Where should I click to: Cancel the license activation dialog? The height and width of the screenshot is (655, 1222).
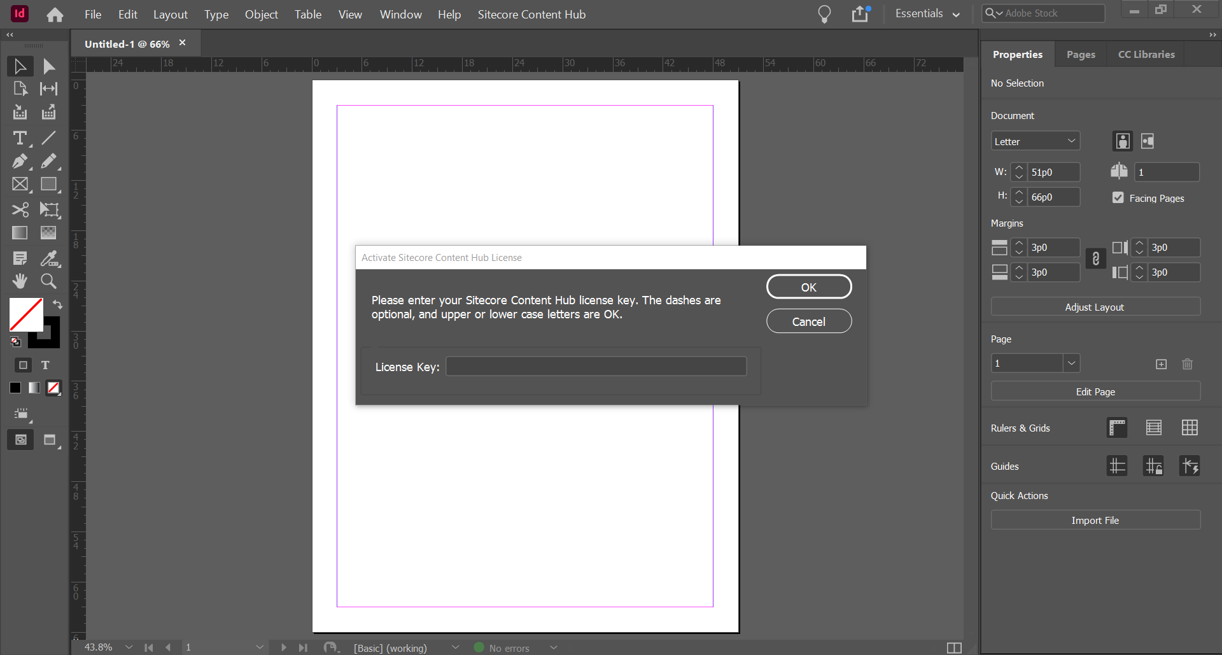809,321
